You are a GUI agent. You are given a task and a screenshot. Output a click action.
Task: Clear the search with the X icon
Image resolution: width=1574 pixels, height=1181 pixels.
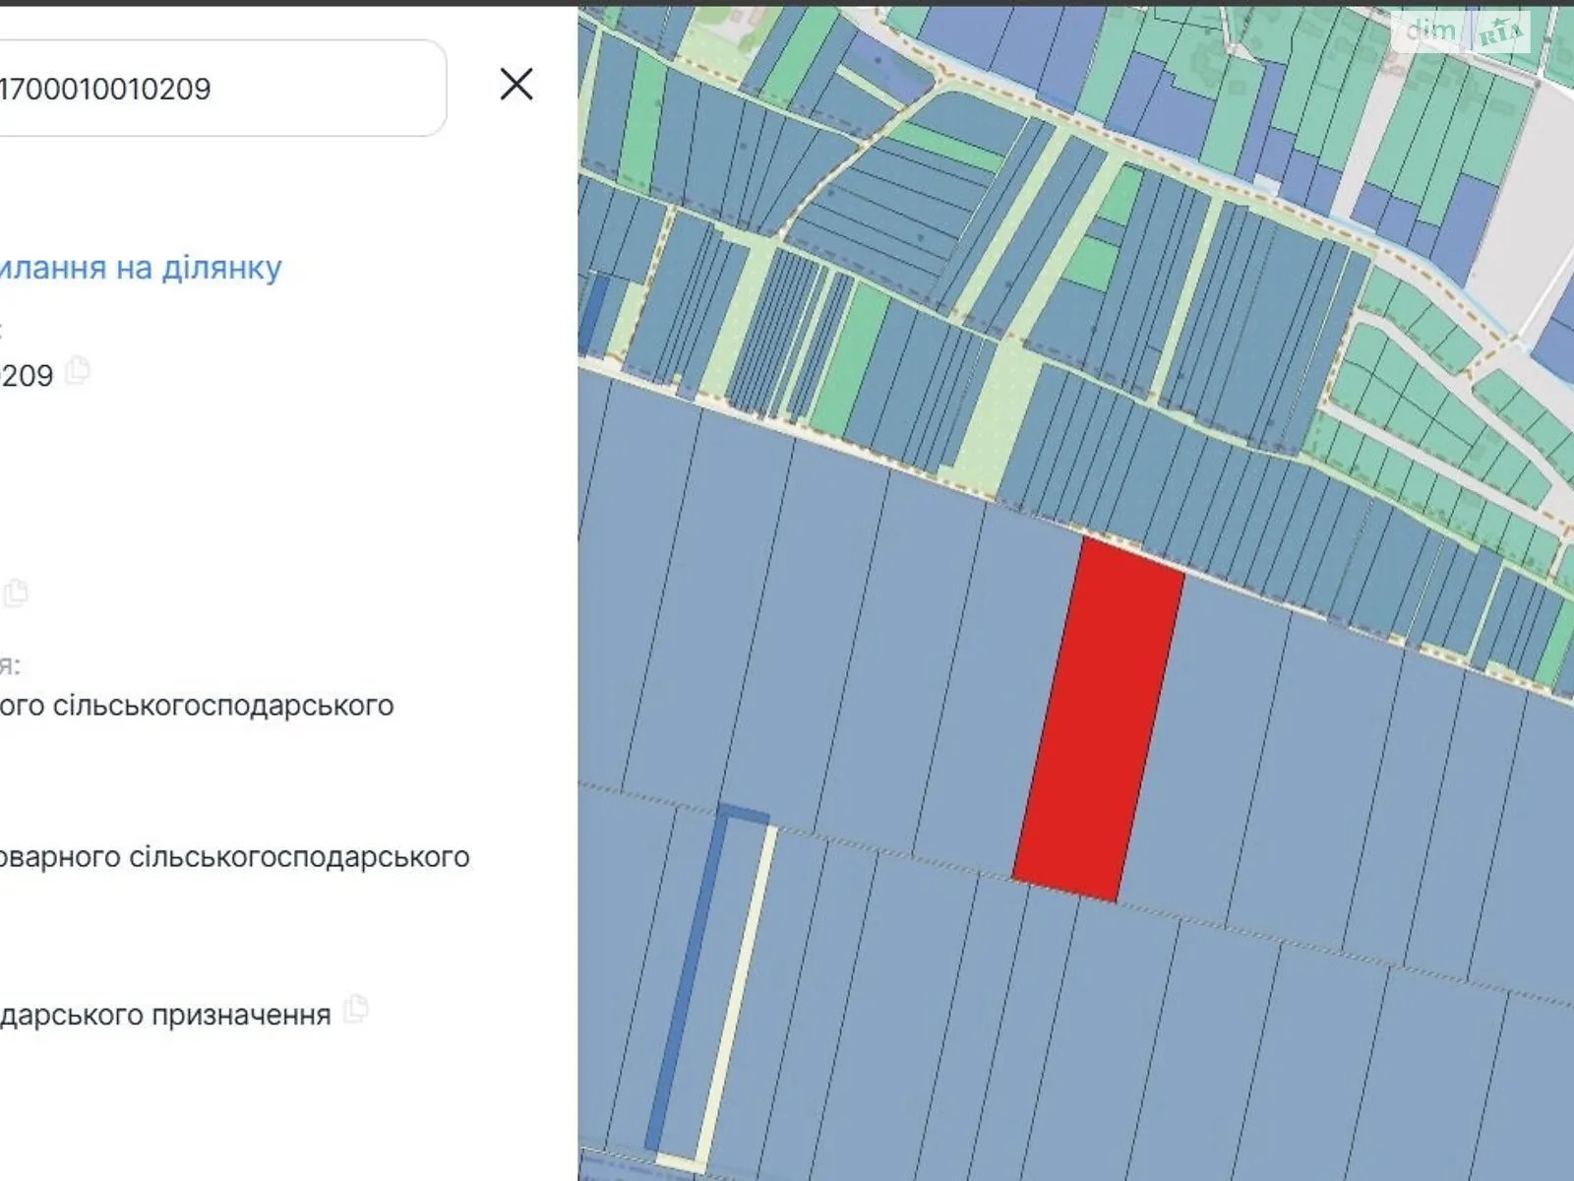pos(516,85)
